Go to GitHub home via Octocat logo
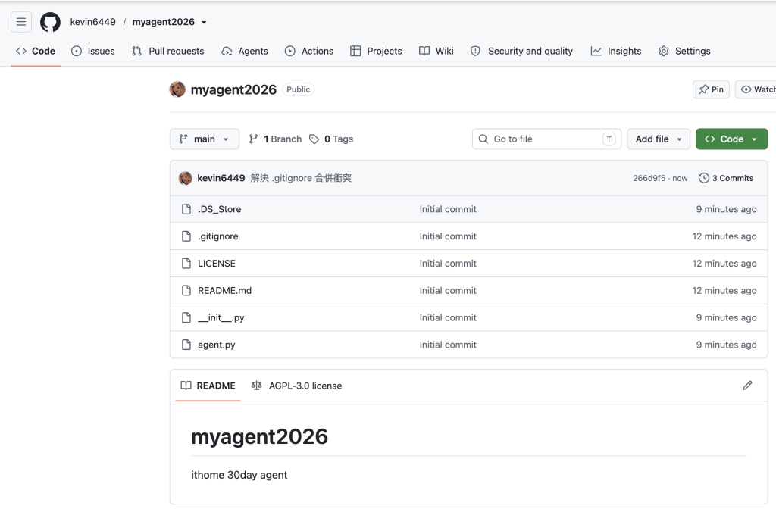The image size is (776, 512). point(50,22)
